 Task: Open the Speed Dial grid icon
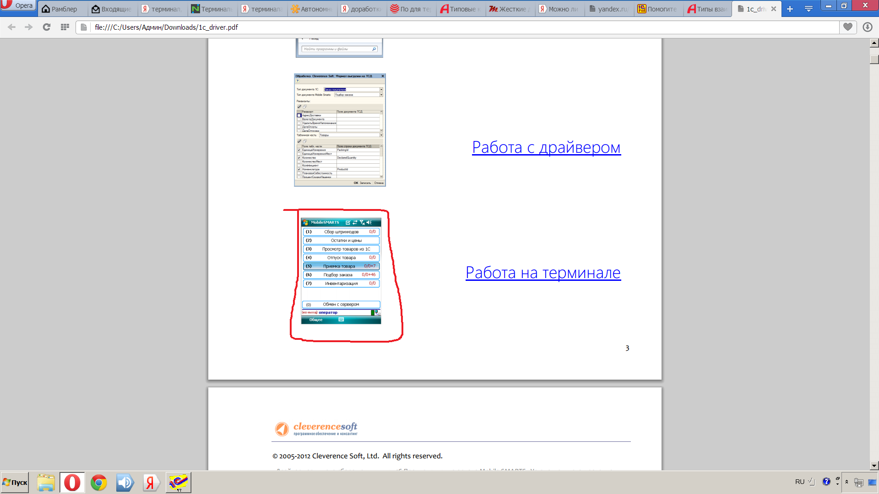click(x=65, y=27)
